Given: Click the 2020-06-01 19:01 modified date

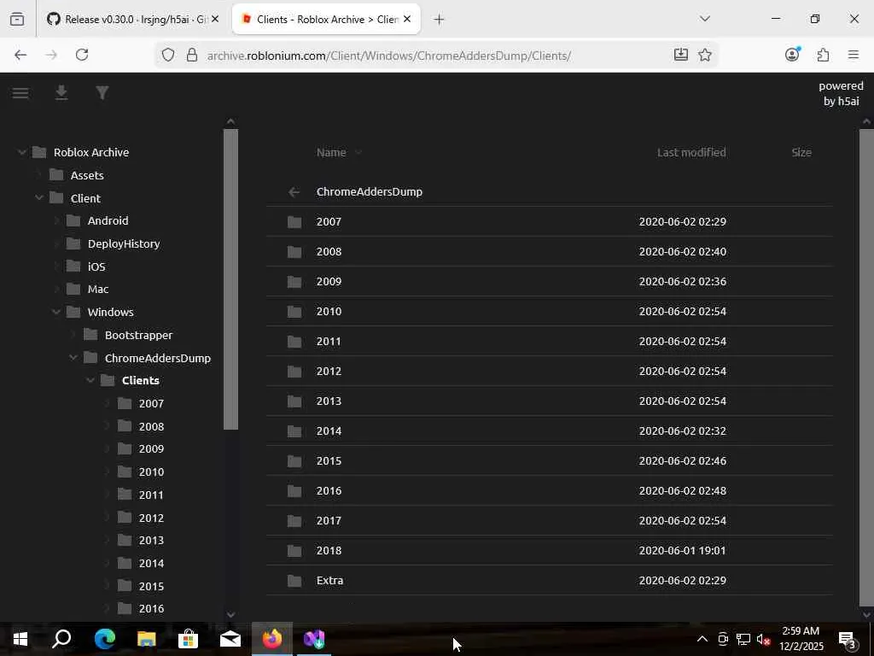Looking at the screenshot, I should point(682,551).
